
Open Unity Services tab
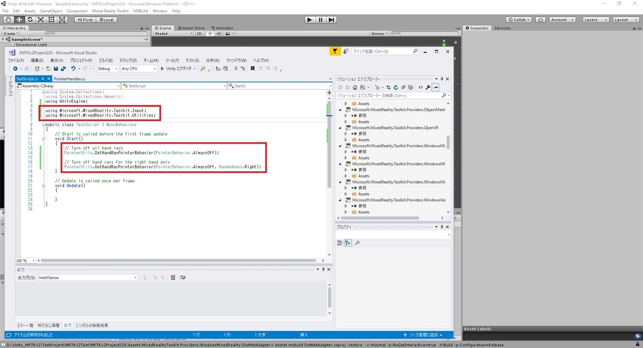coord(502,28)
